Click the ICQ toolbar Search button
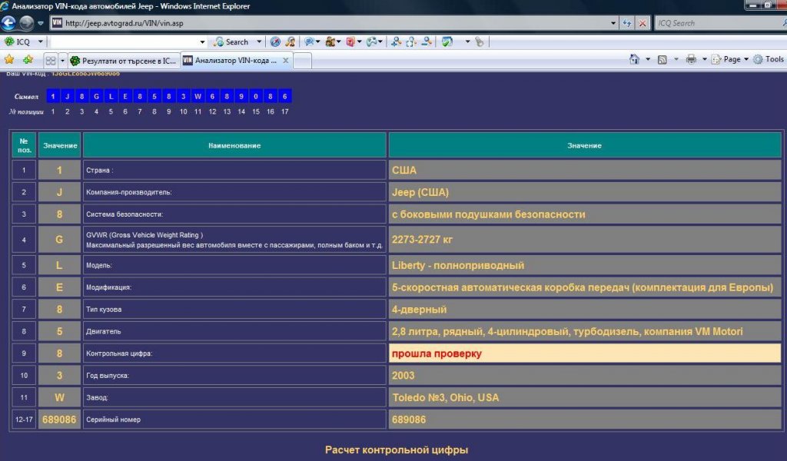The height and width of the screenshot is (461, 787). tap(231, 41)
